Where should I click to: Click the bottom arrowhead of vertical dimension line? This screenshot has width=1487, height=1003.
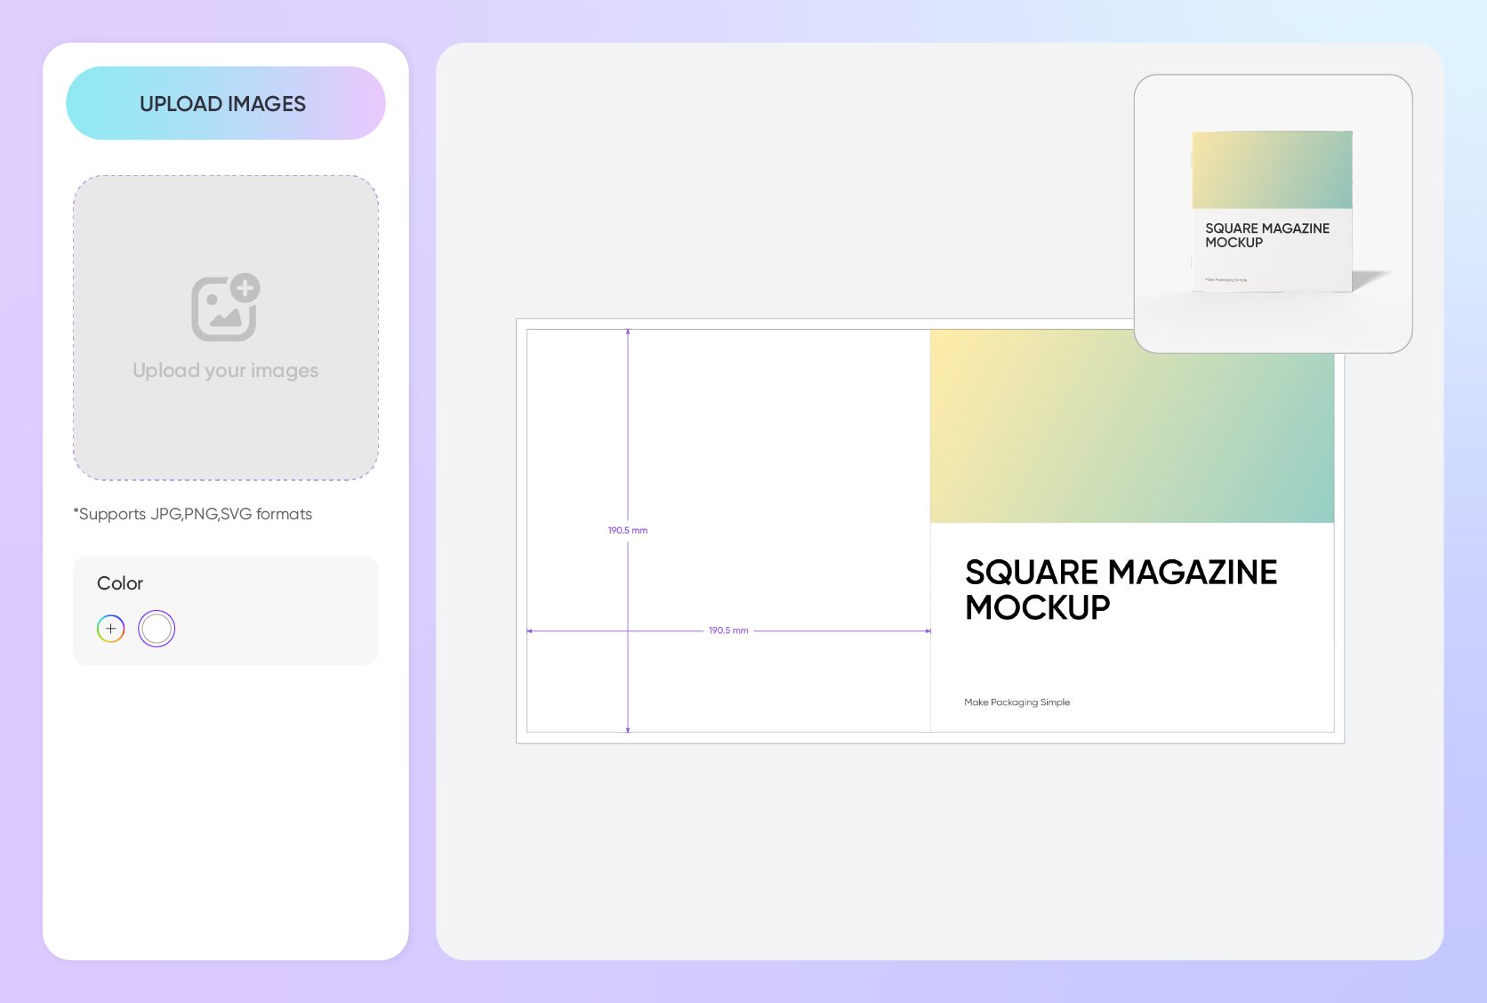coord(628,729)
